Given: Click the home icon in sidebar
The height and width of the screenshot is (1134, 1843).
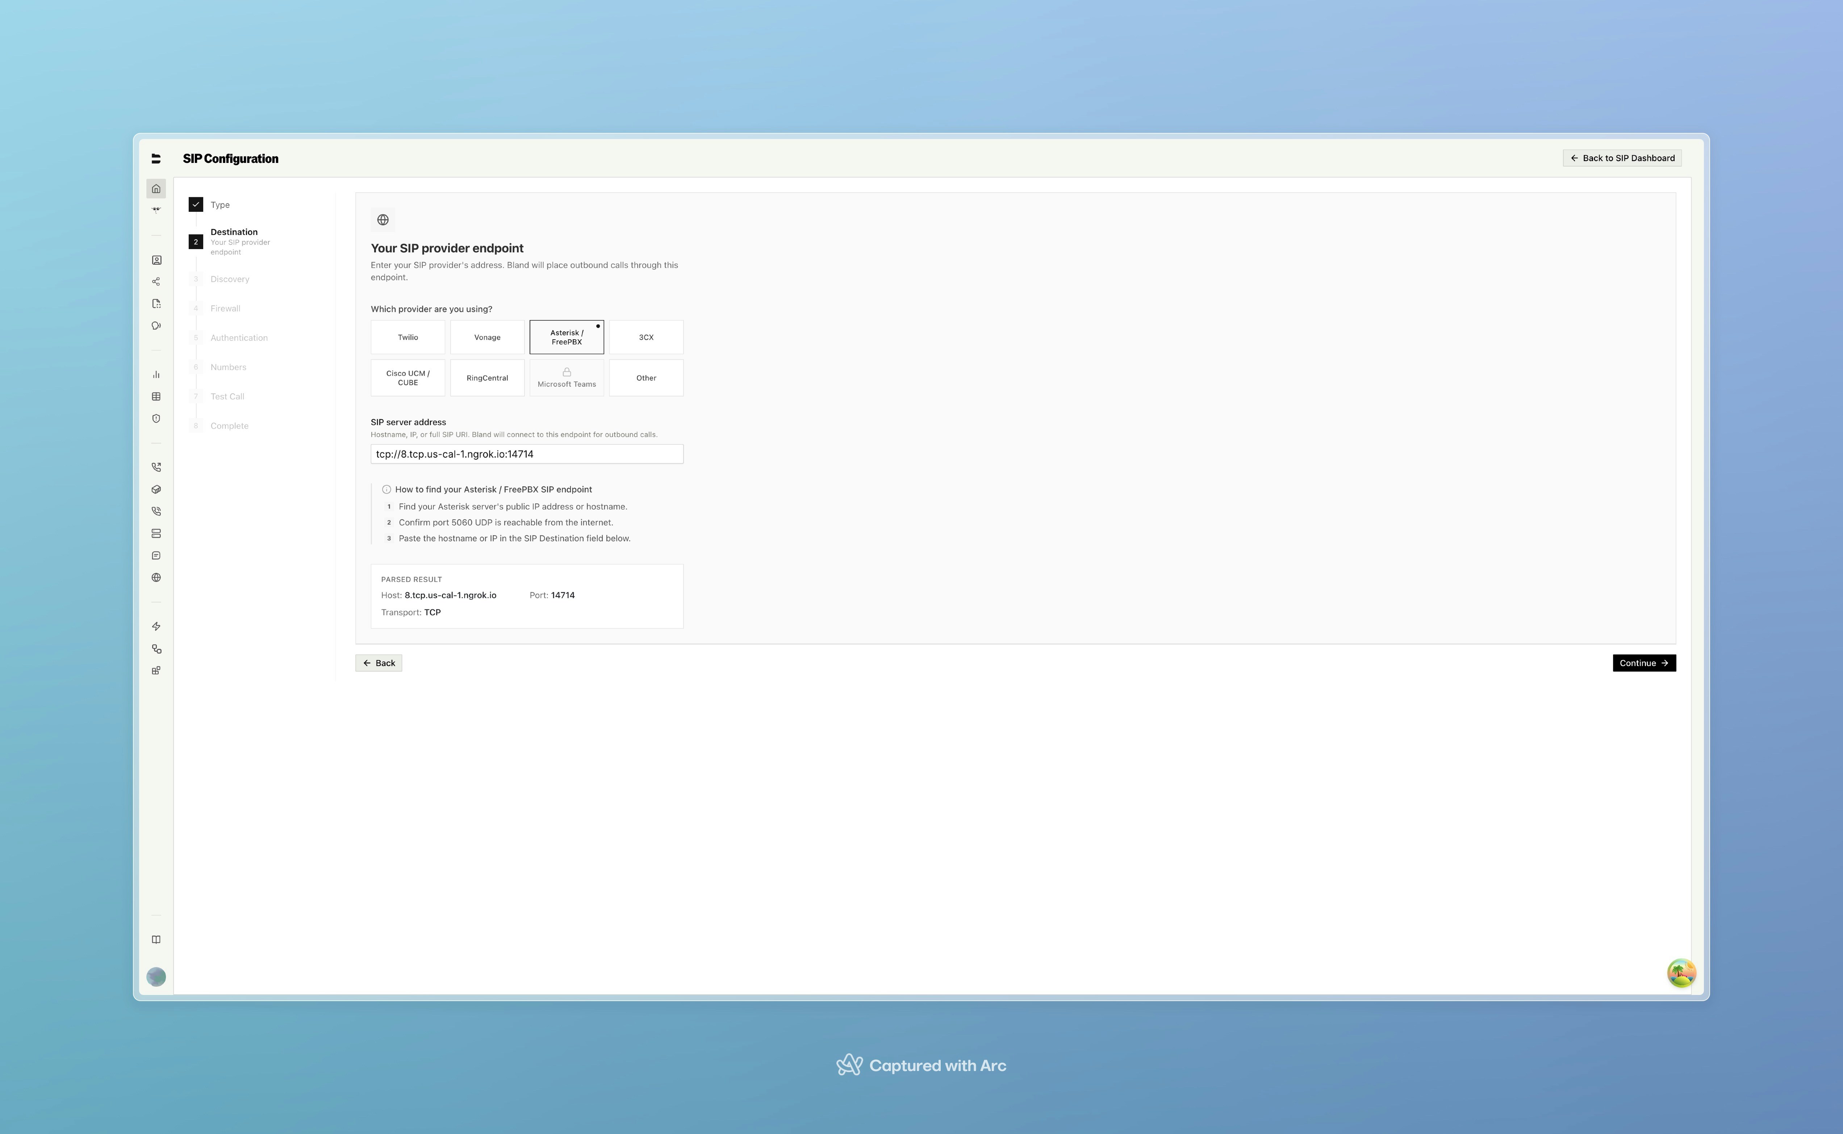Looking at the screenshot, I should pyautogui.click(x=156, y=189).
